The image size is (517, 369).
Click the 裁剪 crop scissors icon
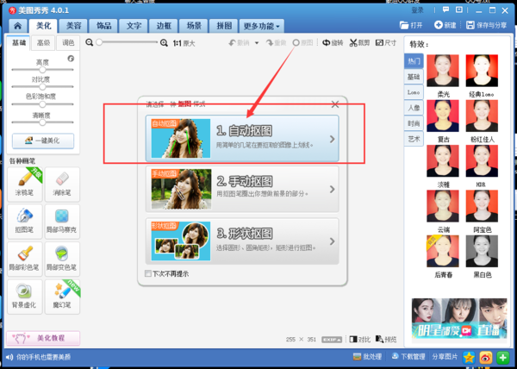(x=353, y=43)
